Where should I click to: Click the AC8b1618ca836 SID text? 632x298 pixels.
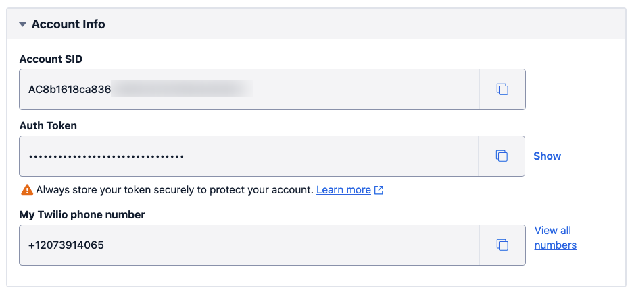[70, 89]
